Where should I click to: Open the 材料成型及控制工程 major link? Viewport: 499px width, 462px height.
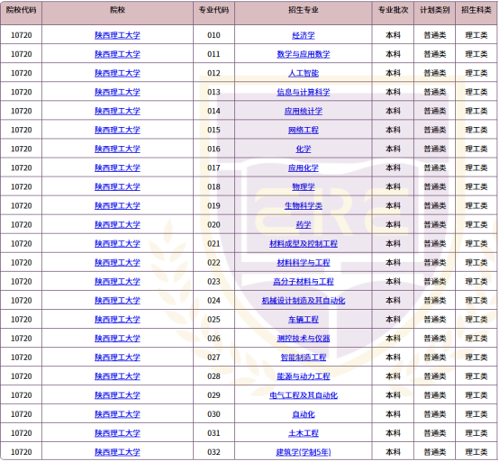pos(304,244)
